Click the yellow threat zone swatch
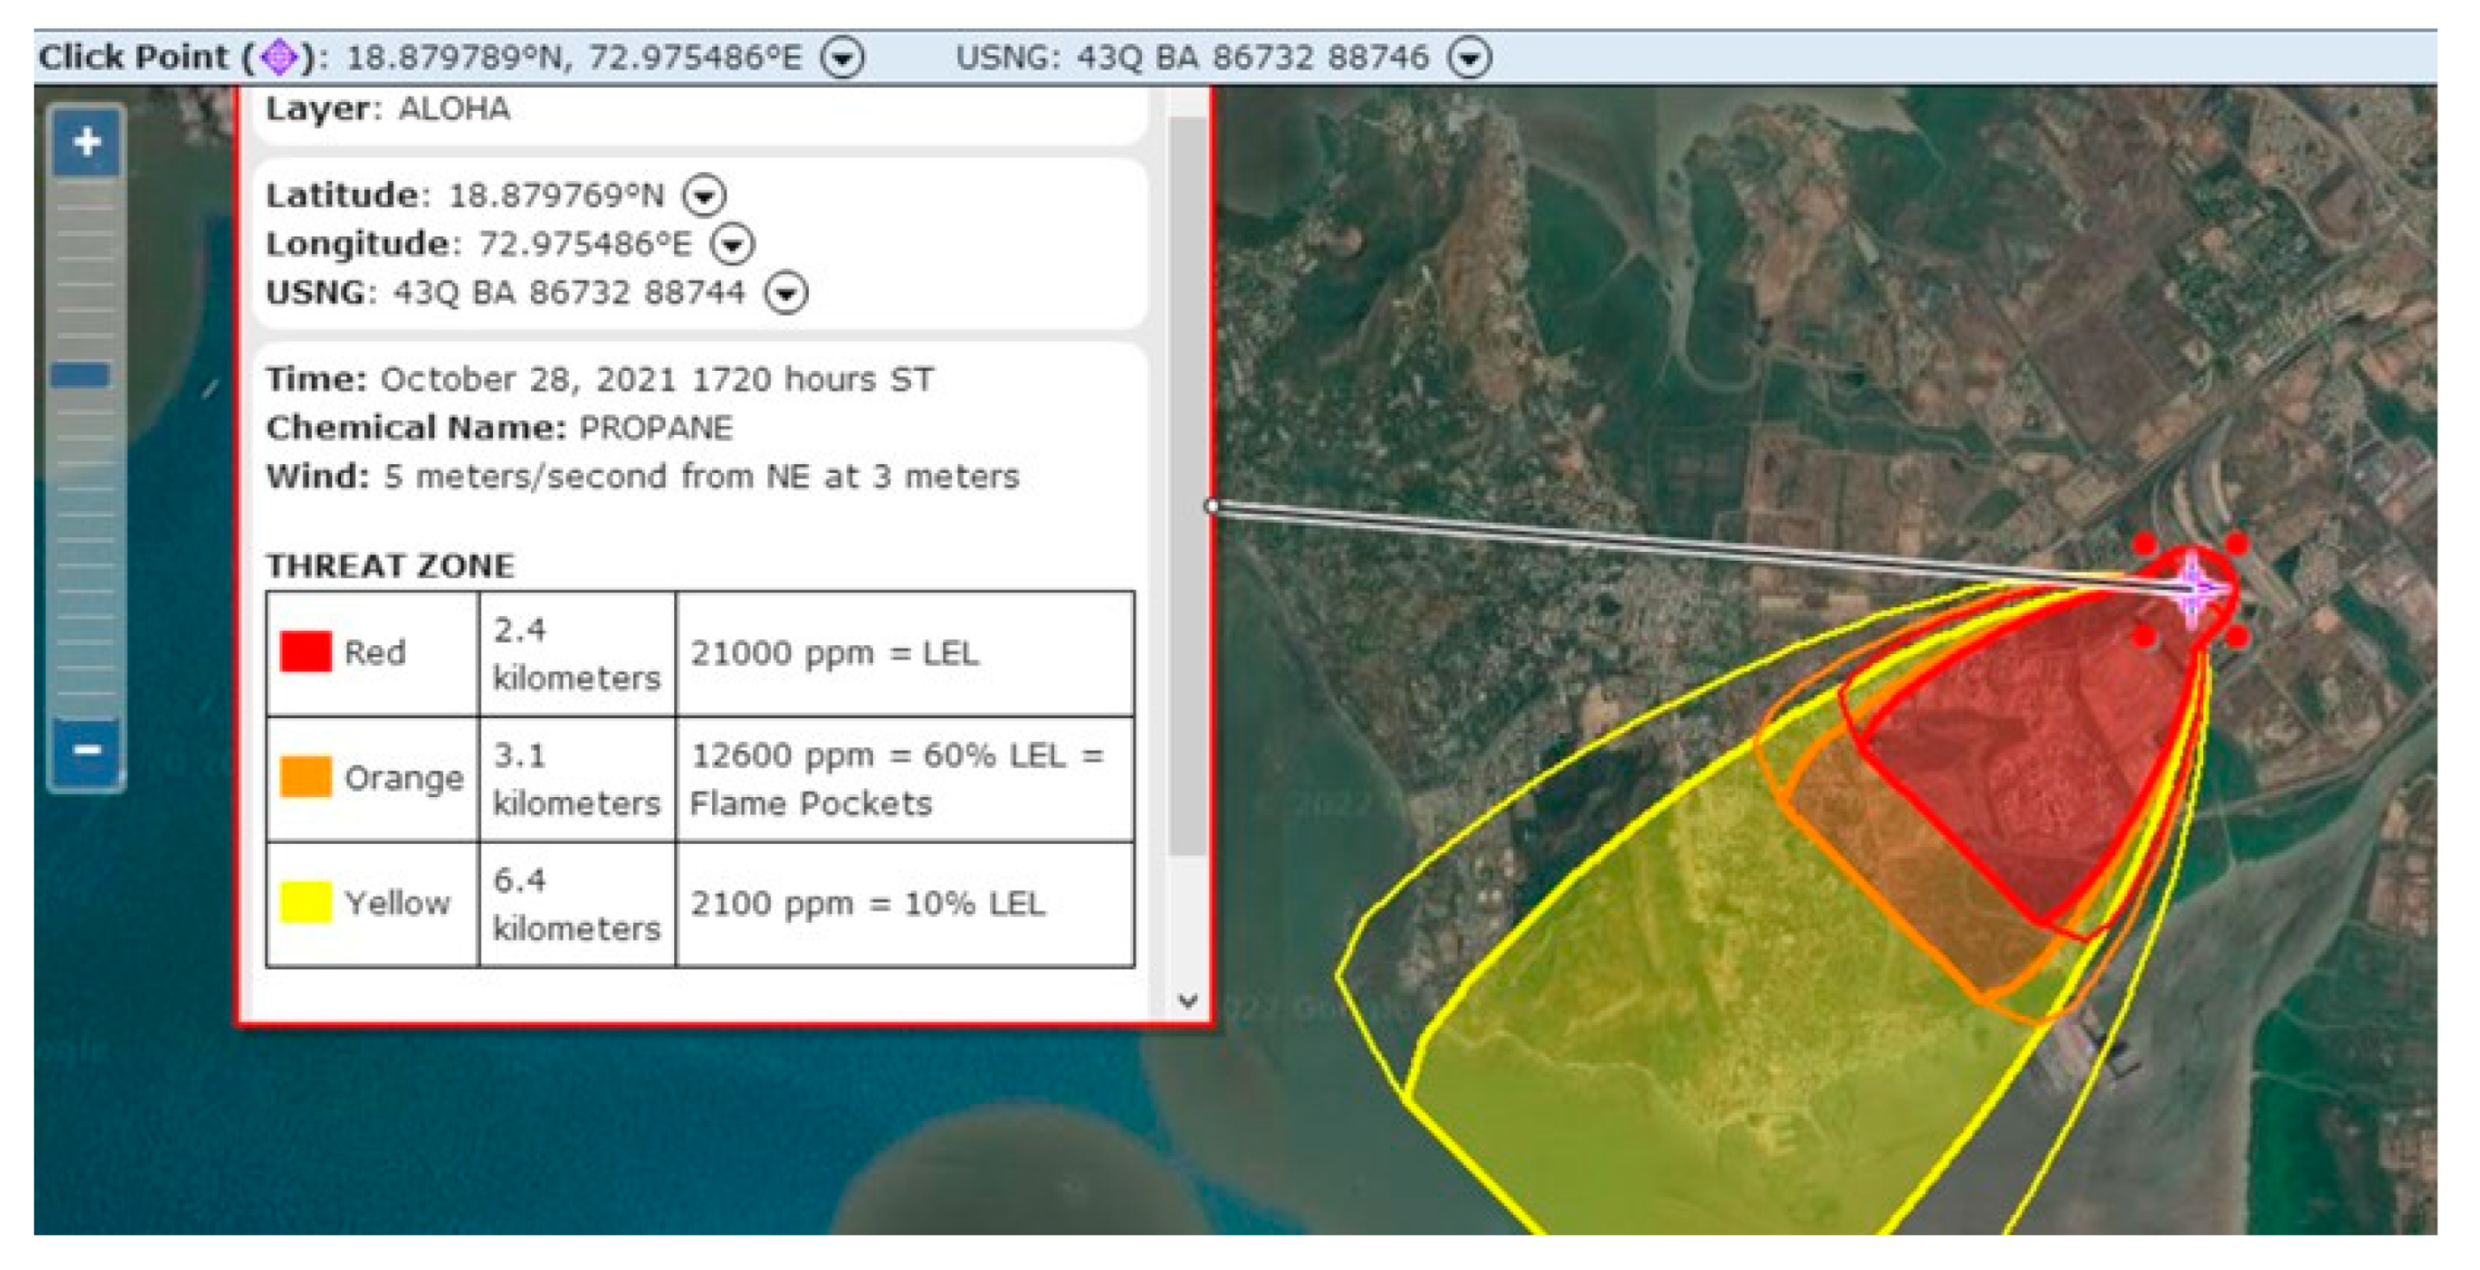2480x1270 pixels. click(305, 902)
